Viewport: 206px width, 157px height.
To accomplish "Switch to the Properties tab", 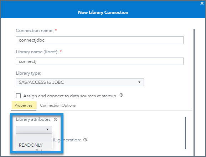I will coord(24,105).
